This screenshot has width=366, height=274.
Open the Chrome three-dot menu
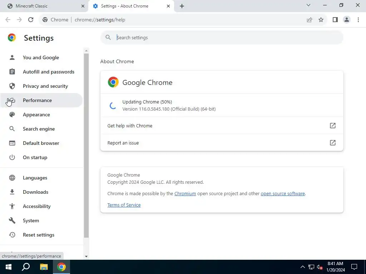coord(358,20)
